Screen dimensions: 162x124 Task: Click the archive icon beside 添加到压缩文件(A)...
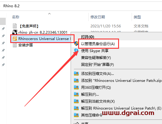76,74
